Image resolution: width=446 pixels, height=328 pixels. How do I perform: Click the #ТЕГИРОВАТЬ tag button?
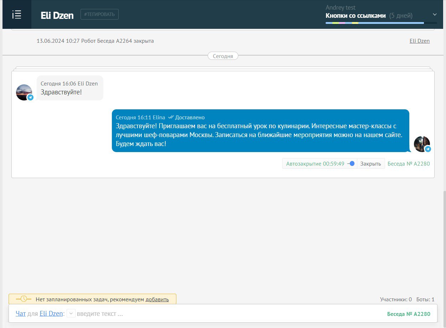pos(99,14)
